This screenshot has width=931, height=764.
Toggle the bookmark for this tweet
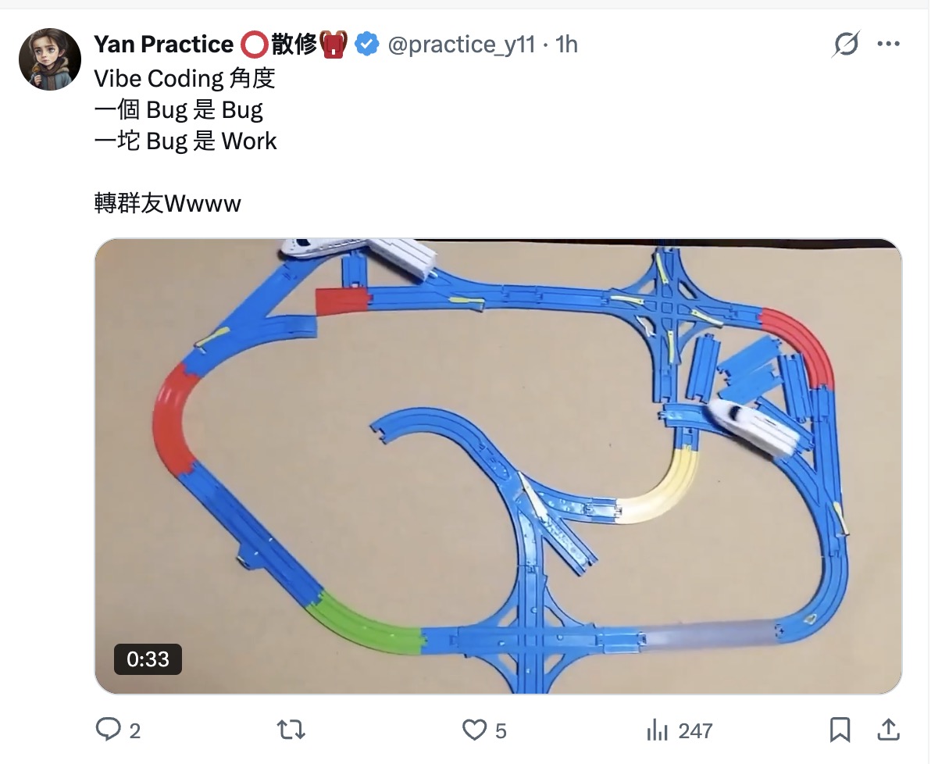tap(840, 730)
